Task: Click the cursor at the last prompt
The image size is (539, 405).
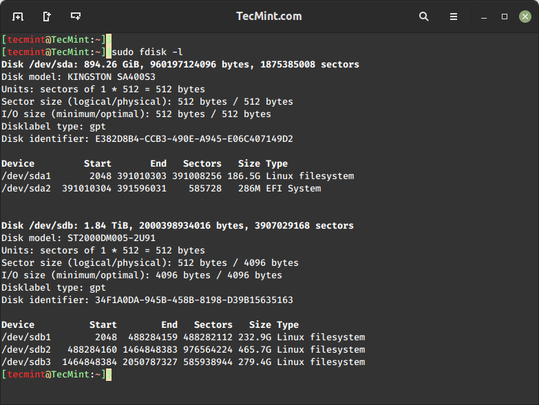Action: point(108,374)
